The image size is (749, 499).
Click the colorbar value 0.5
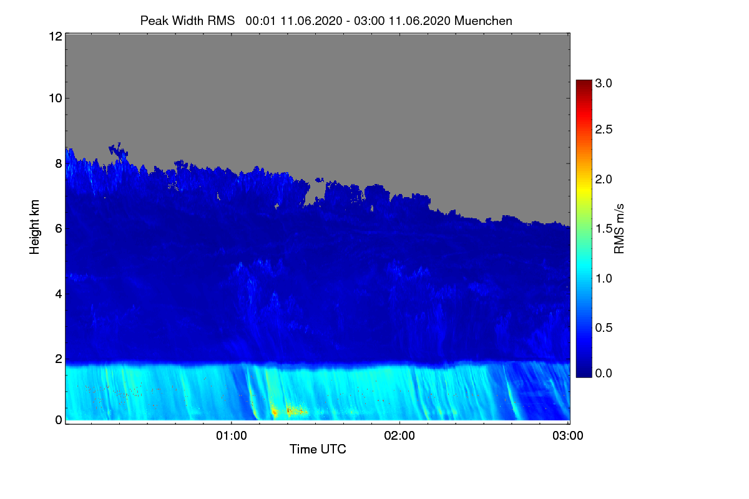click(x=604, y=327)
